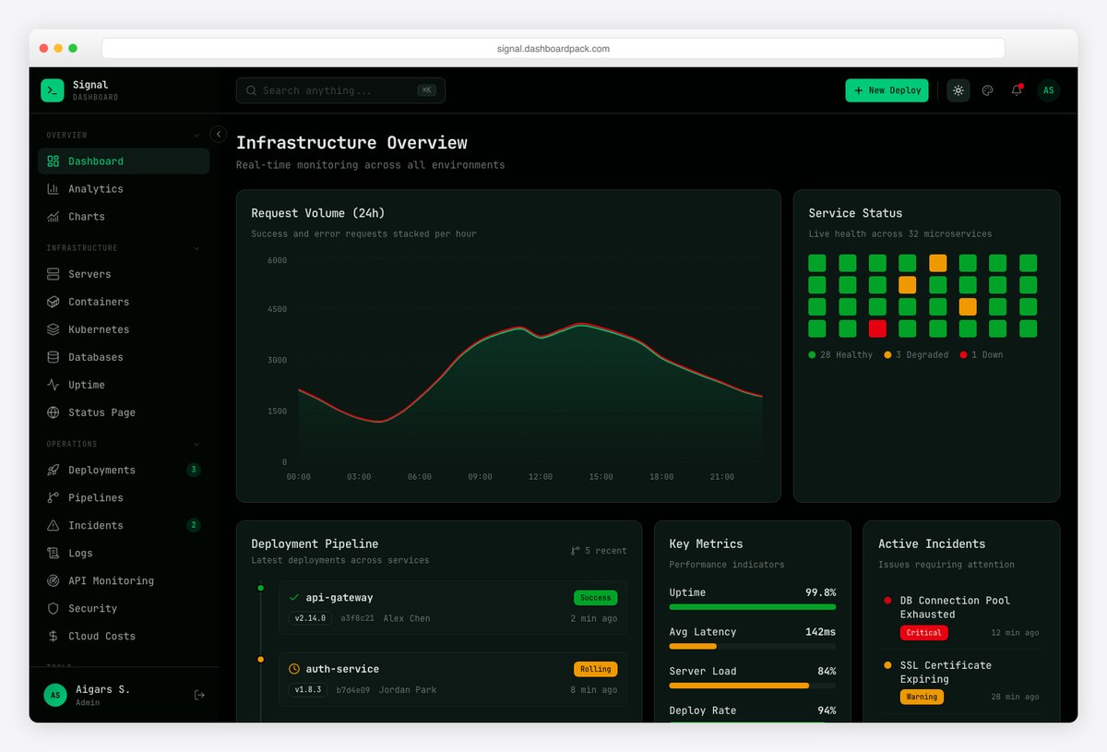Open Charts in the sidebar
1107x752 pixels.
124,217
